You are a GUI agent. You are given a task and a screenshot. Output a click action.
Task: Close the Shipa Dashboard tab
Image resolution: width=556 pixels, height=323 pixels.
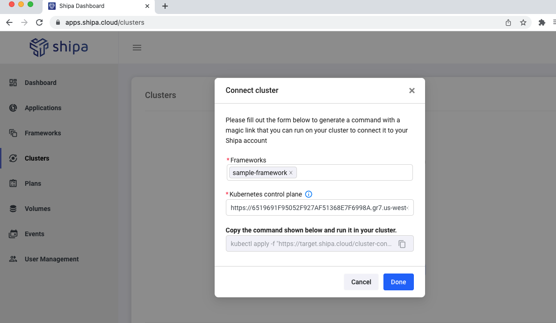(x=147, y=6)
